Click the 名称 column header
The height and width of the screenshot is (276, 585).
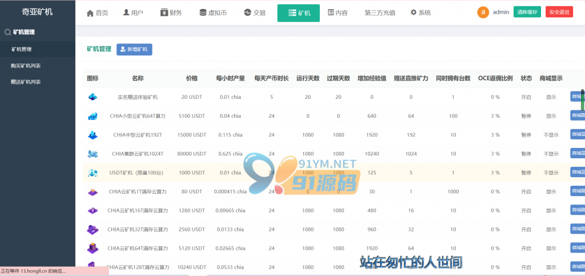pos(138,79)
